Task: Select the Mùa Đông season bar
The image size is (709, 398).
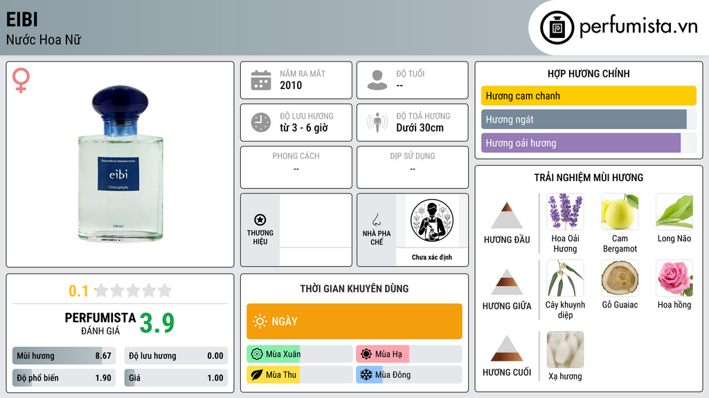Action: coord(409,375)
